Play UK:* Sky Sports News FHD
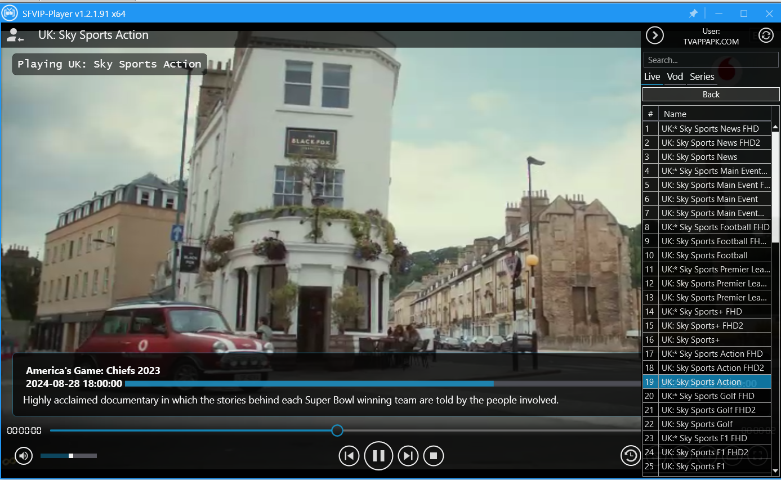 click(707, 129)
